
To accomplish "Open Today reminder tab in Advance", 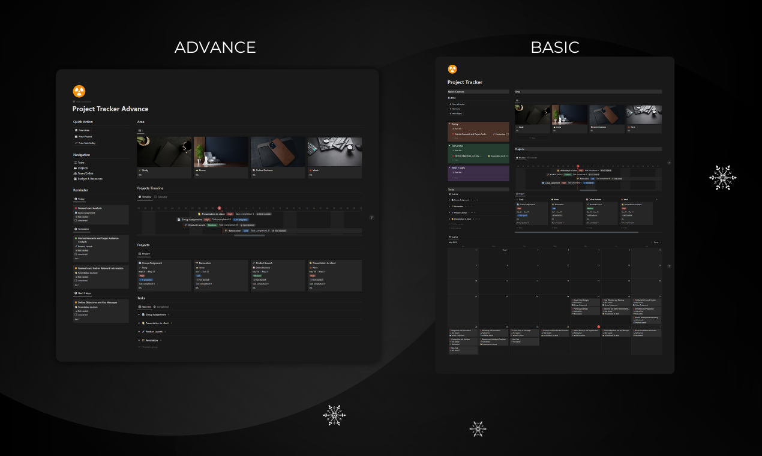I will [x=79, y=199].
